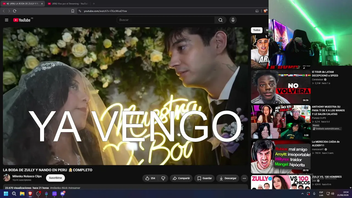Go back to the previous page
352x198 pixels.
pos(4,11)
